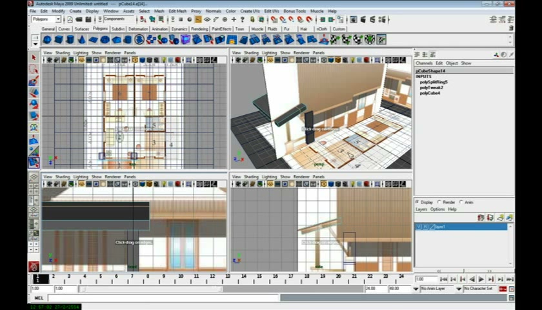Click the circled blue shelf icon

(139, 40)
